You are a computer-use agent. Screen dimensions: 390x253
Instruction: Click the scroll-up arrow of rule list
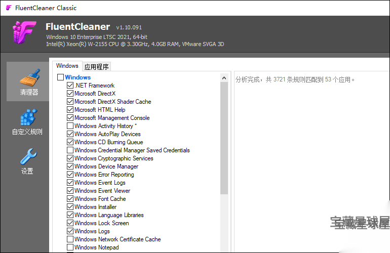pyautogui.click(x=224, y=78)
